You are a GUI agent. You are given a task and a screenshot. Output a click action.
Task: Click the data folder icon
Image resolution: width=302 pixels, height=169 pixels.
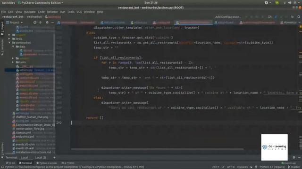pos(17,46)
